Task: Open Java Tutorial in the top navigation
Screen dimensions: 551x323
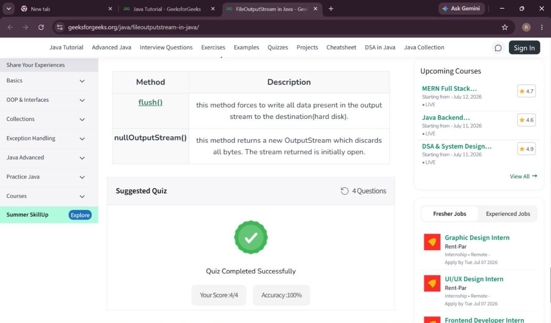Action: (67, 47)
